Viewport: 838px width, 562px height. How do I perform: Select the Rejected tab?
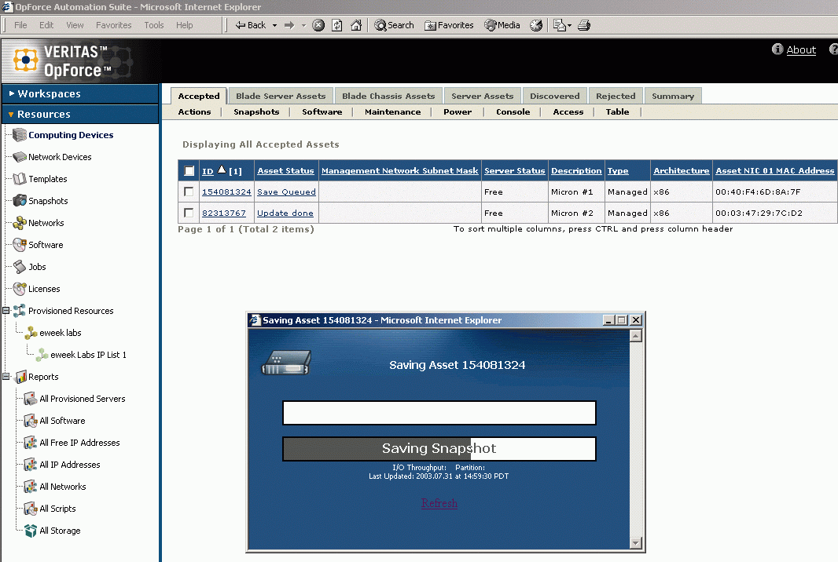click(616, 96)
